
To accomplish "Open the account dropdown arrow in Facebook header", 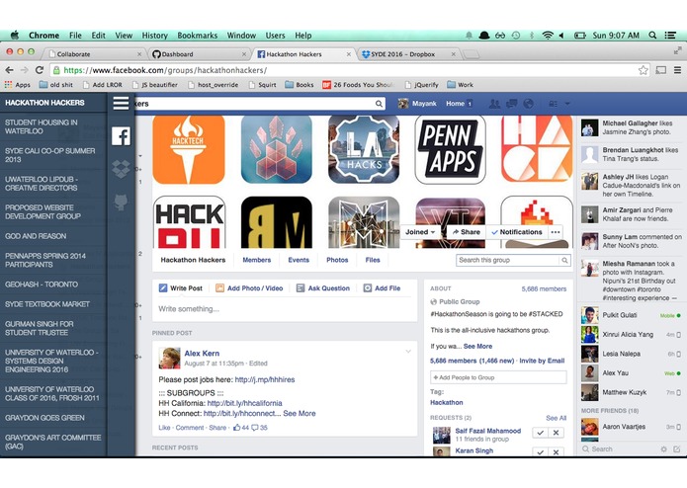I will [567, 104].
